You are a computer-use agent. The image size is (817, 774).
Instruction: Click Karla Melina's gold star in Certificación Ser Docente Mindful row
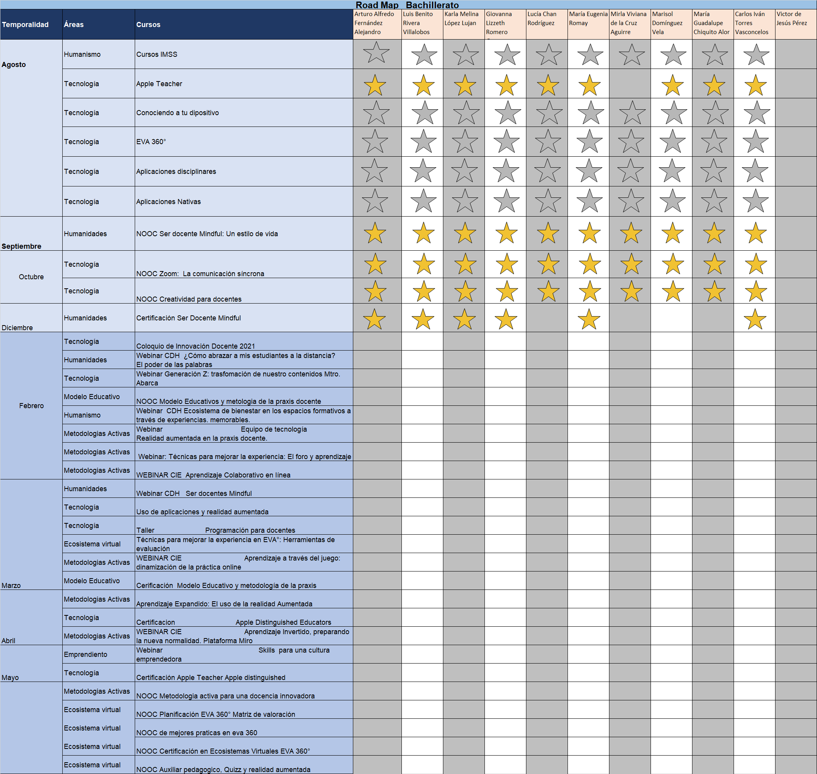(464, 319)
